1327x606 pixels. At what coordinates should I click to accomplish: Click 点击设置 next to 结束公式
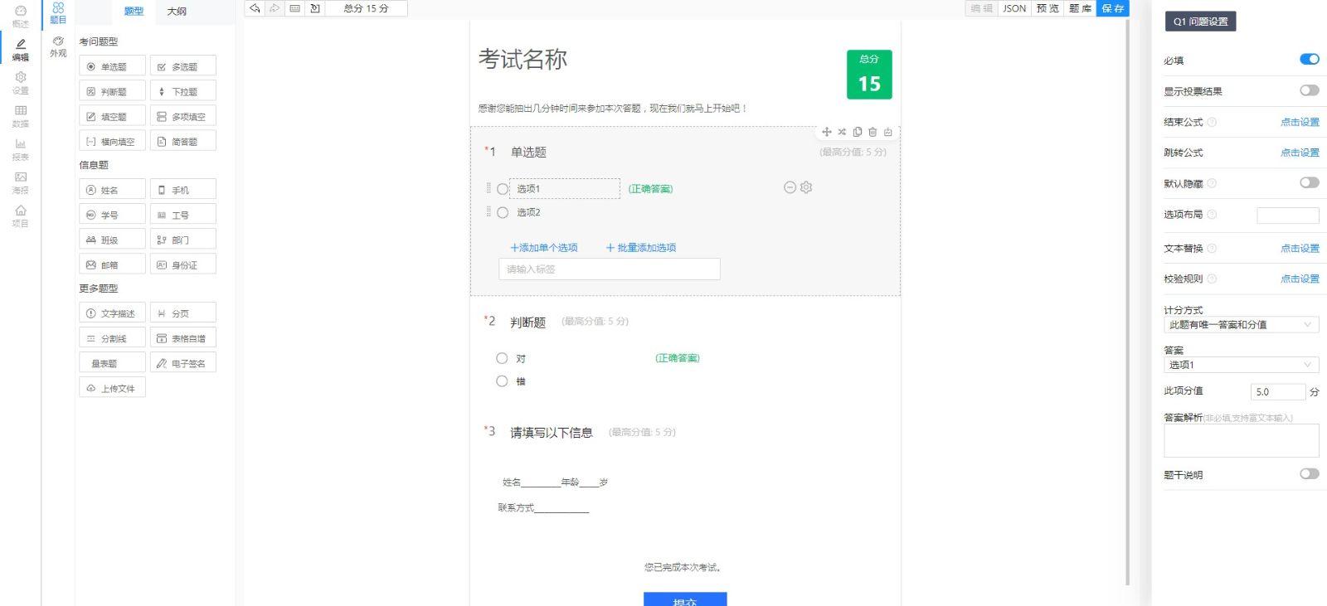[x=1300, y=122]
